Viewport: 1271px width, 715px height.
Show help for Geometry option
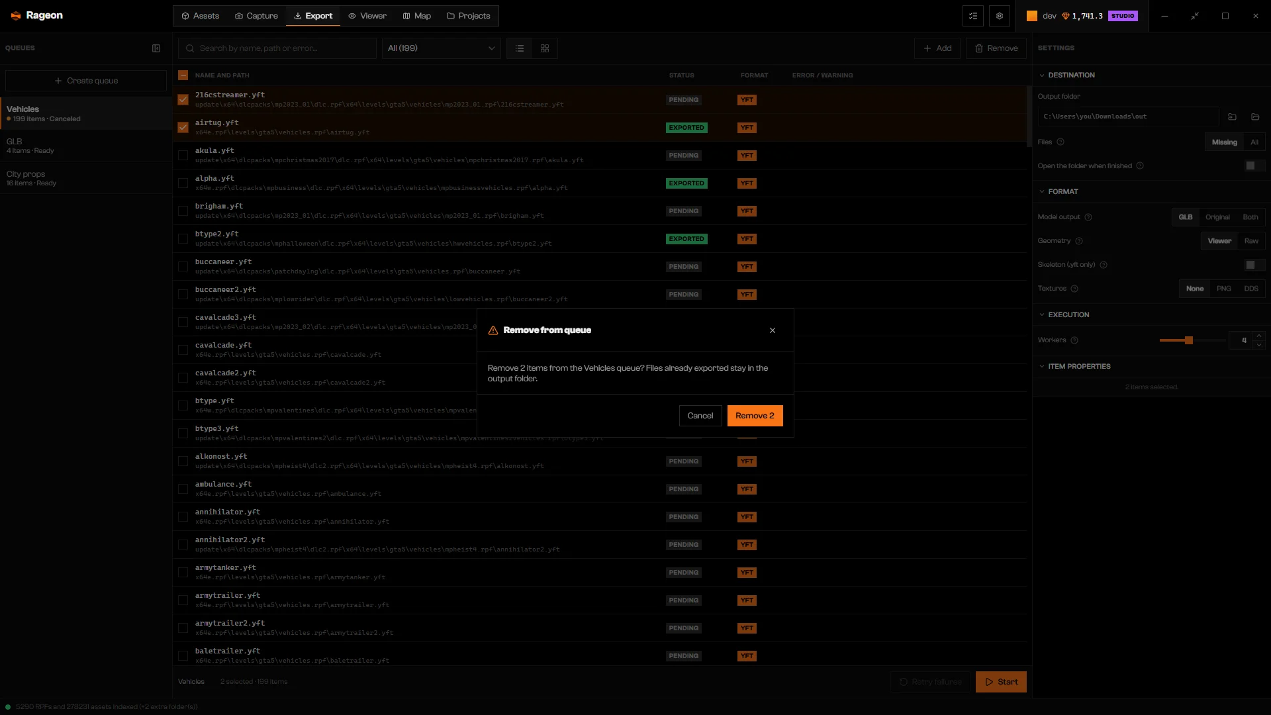click(x=1079, y=241)
